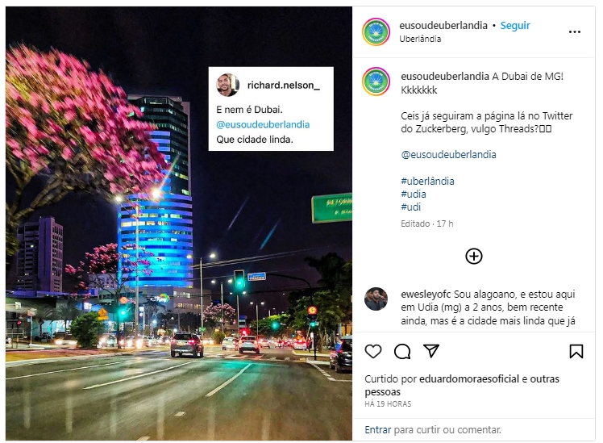Click the eusoudeuberlandia avatar in post header

tap(376, 31)
